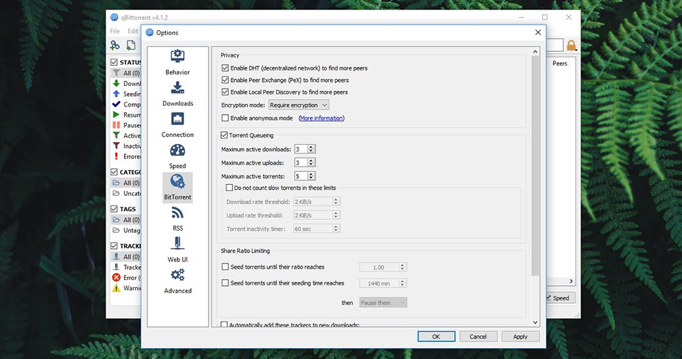The width and height of the screenshot is (682, 359).
Task: Toggle the Torrent Queueing checkbox
Action: 224,135
